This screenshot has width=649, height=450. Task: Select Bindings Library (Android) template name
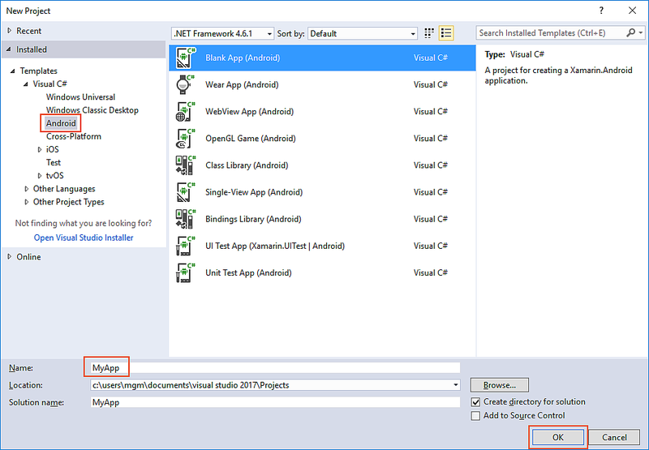click(253, 219)
